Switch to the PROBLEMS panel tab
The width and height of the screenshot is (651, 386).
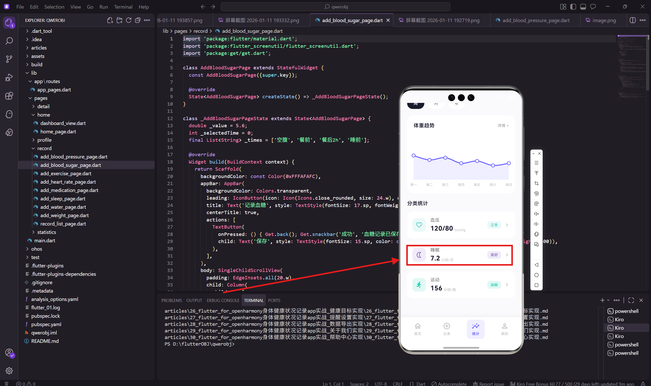[171, 300]
